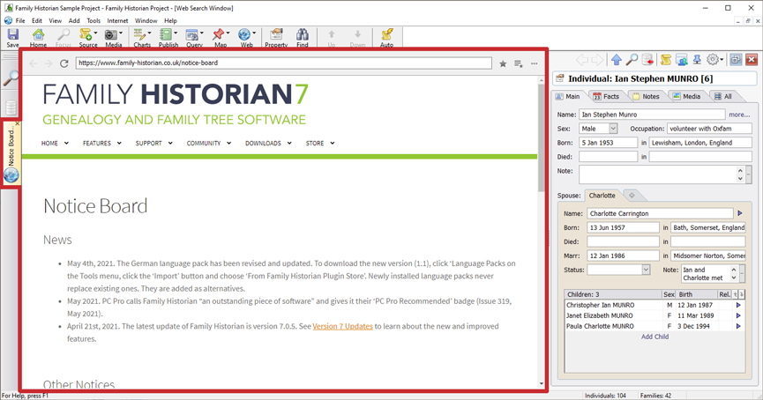Select Janet Elizabeth MUNRO child row
Viewport: 763px width, 400px height.
tap(655, 316)
